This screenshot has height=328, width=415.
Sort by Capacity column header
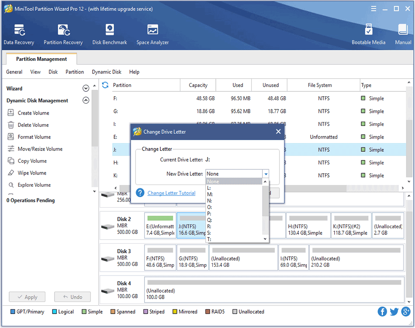click(x=198, y=85)
